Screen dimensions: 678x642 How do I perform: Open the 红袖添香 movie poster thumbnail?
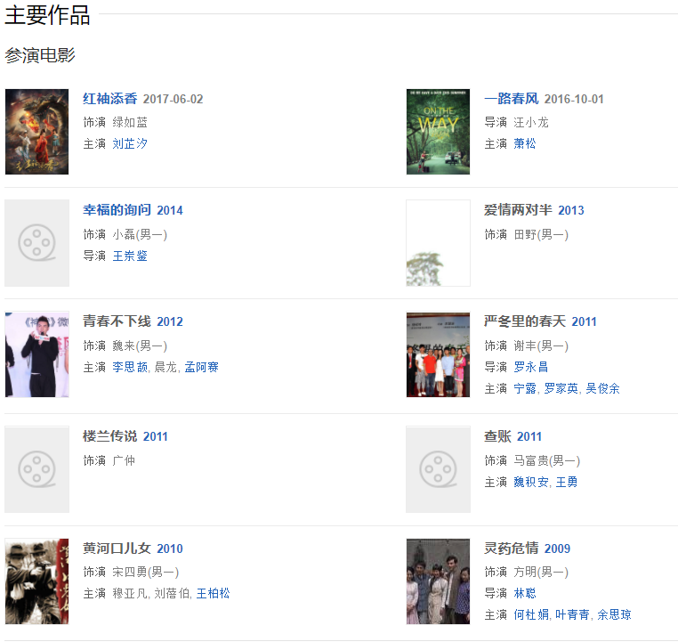36,132
